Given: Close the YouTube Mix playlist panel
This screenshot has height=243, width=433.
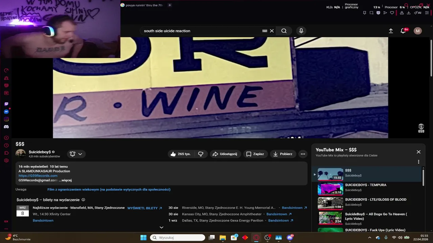Looking at the screenshot, I should (418, 152).
